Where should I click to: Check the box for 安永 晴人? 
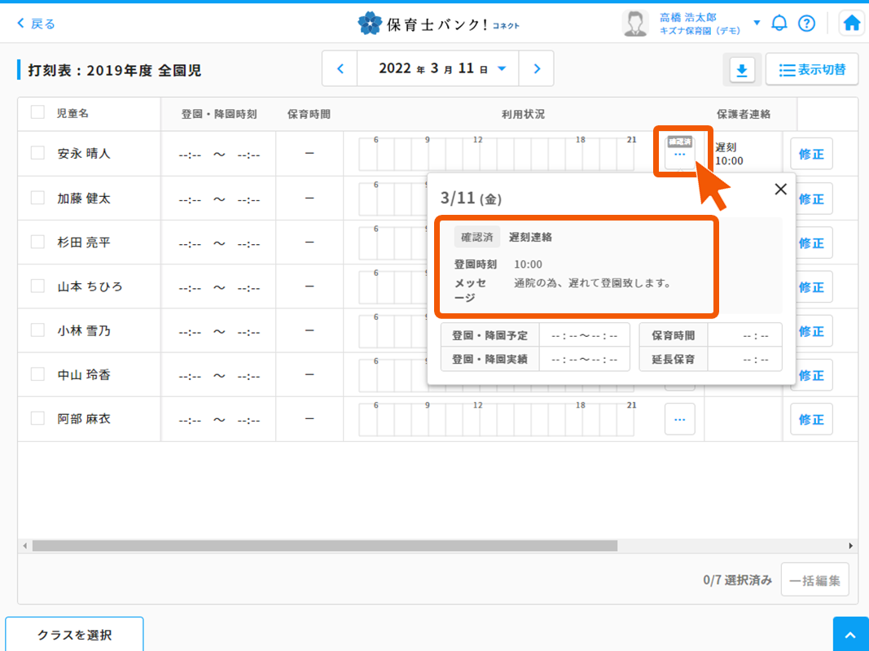pyautogui.click(x=37, y=153)
